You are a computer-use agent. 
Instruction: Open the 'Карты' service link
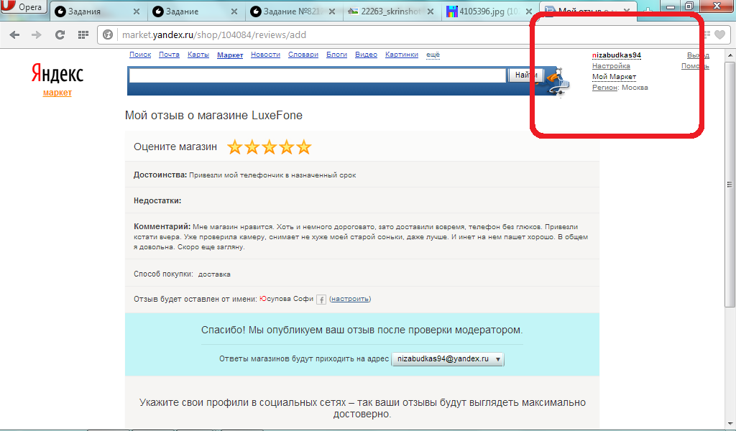[x=198, y=55]
